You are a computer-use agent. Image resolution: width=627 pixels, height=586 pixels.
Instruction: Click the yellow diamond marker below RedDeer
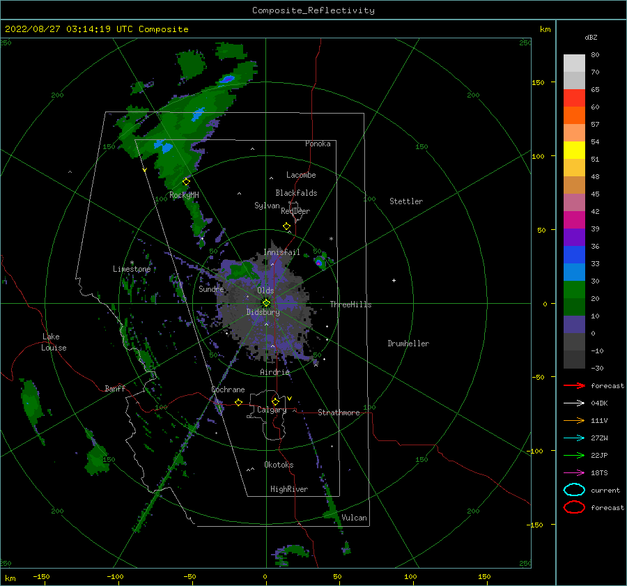click(287, 226)
